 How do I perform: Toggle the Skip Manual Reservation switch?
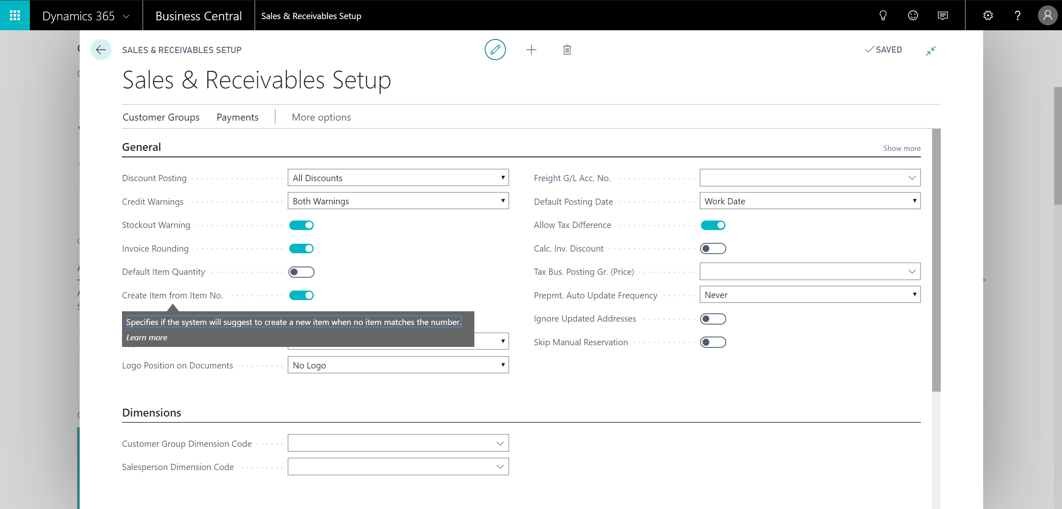click(x=713, y=342)
